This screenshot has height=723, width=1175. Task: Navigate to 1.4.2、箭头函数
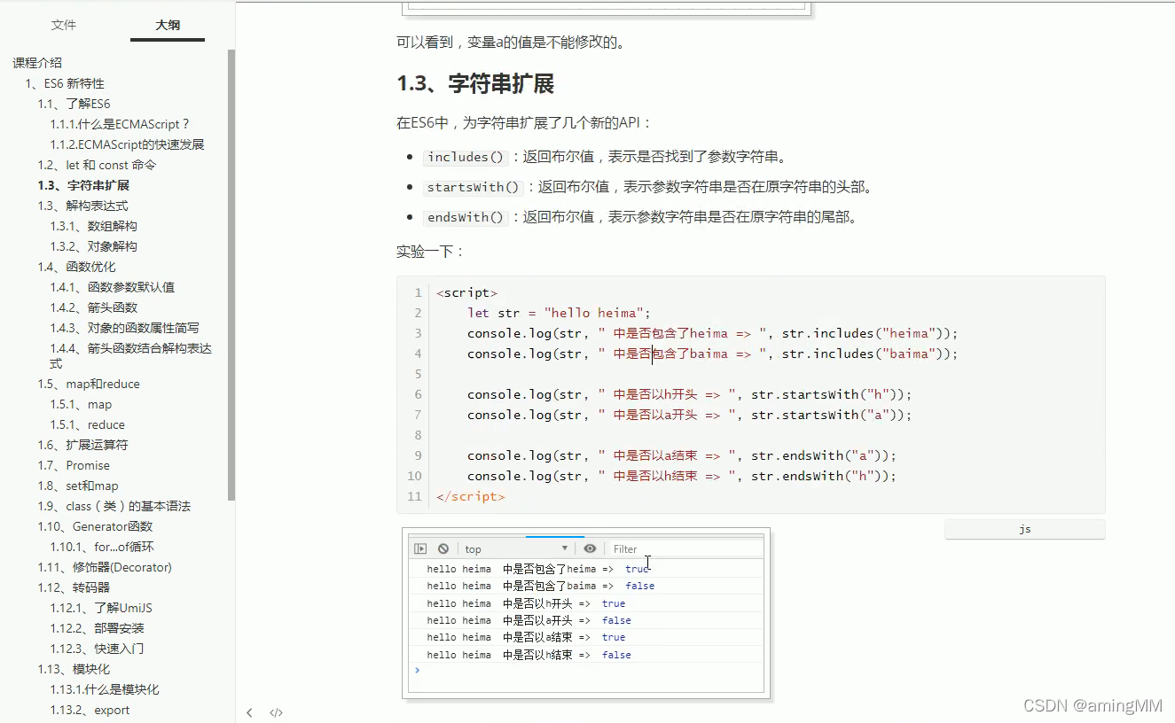[94, 307]
